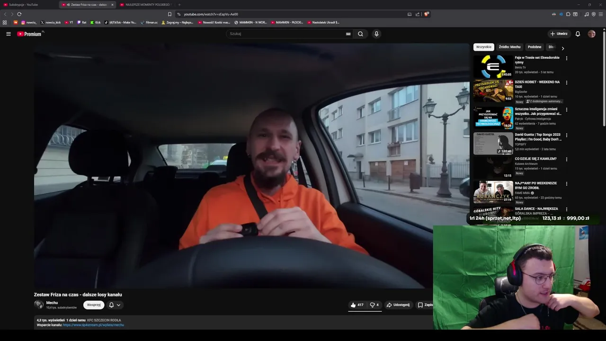This screenshot has height=341, width=606.
Task: Click the video title Zestaw Friza na czas
Action: [x=78, y=295]
